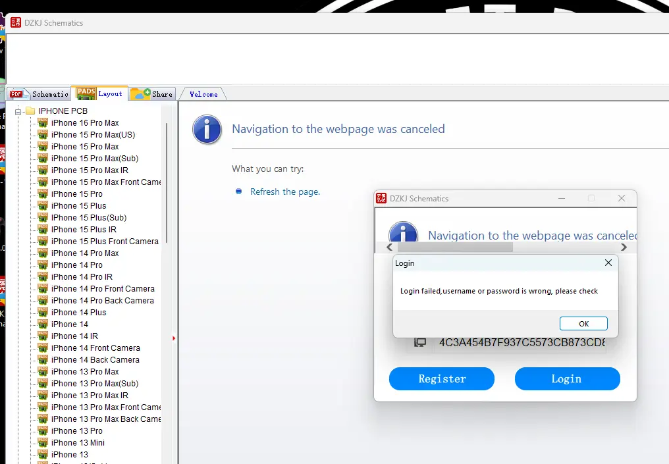Click the iPhone 15 Pro Max IR board icon

[x=43, y=170]
